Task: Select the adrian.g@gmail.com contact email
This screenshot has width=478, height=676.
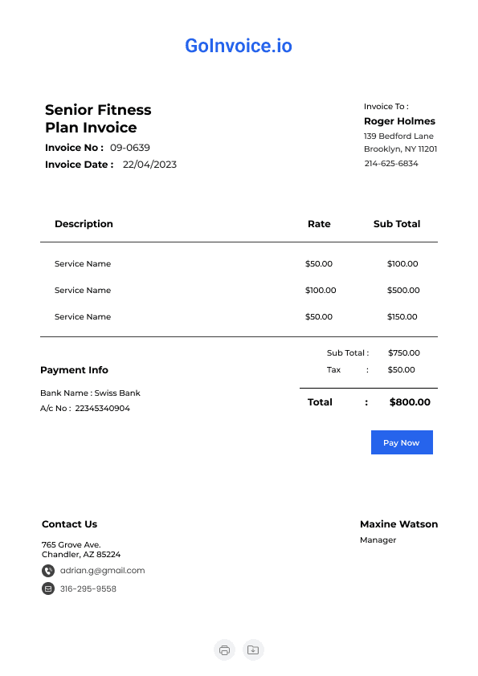Action: [102, 570]
